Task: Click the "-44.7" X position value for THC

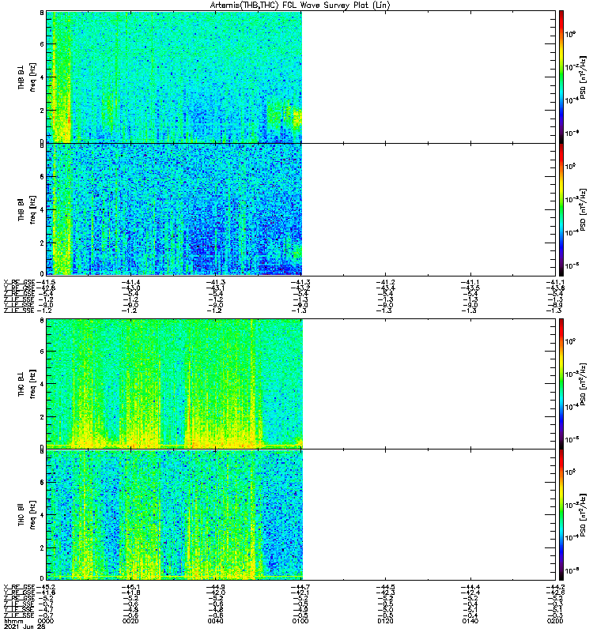Action: 300,587
